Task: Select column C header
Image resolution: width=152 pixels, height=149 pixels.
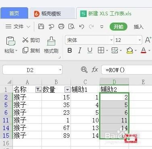Action: 85,82
